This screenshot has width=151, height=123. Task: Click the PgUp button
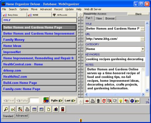[22, 101]
